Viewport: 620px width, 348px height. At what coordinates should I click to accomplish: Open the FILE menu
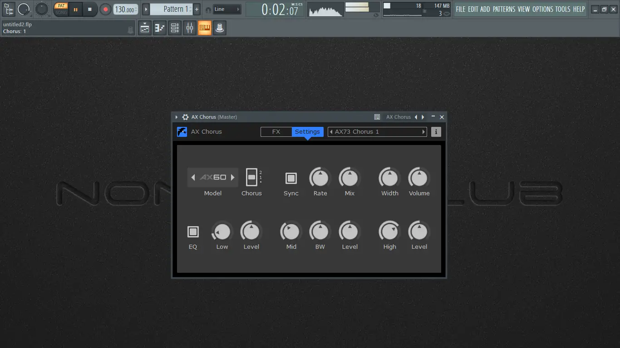[x=461, y=9]
